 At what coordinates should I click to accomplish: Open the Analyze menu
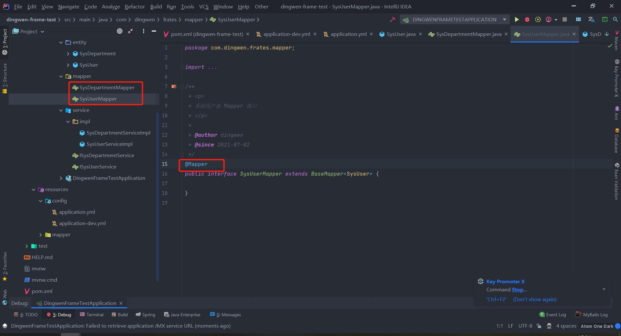click(111, 6)
